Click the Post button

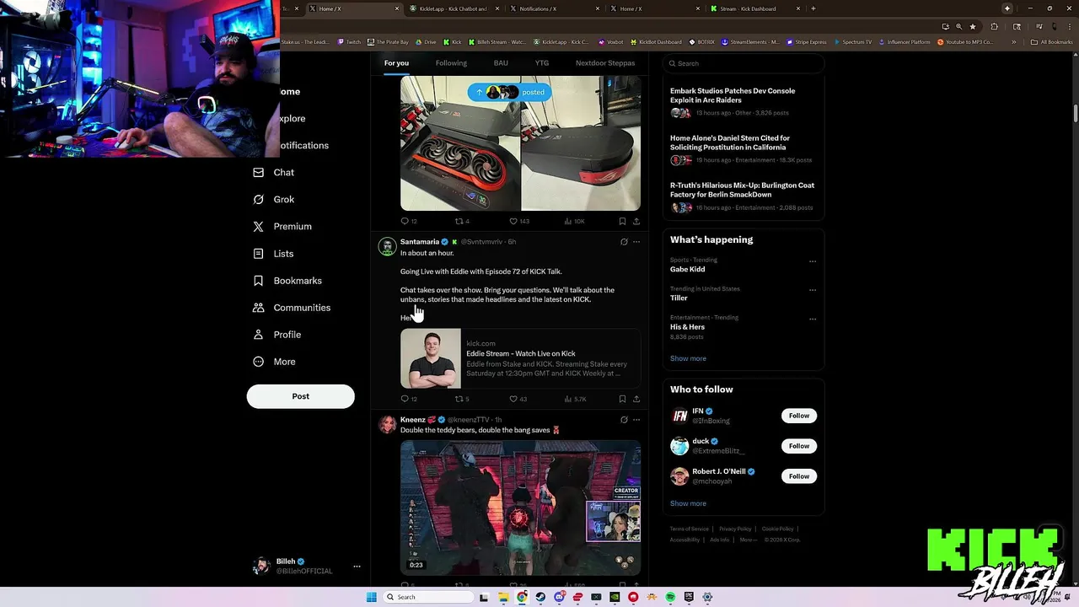(x=300, y=396)
